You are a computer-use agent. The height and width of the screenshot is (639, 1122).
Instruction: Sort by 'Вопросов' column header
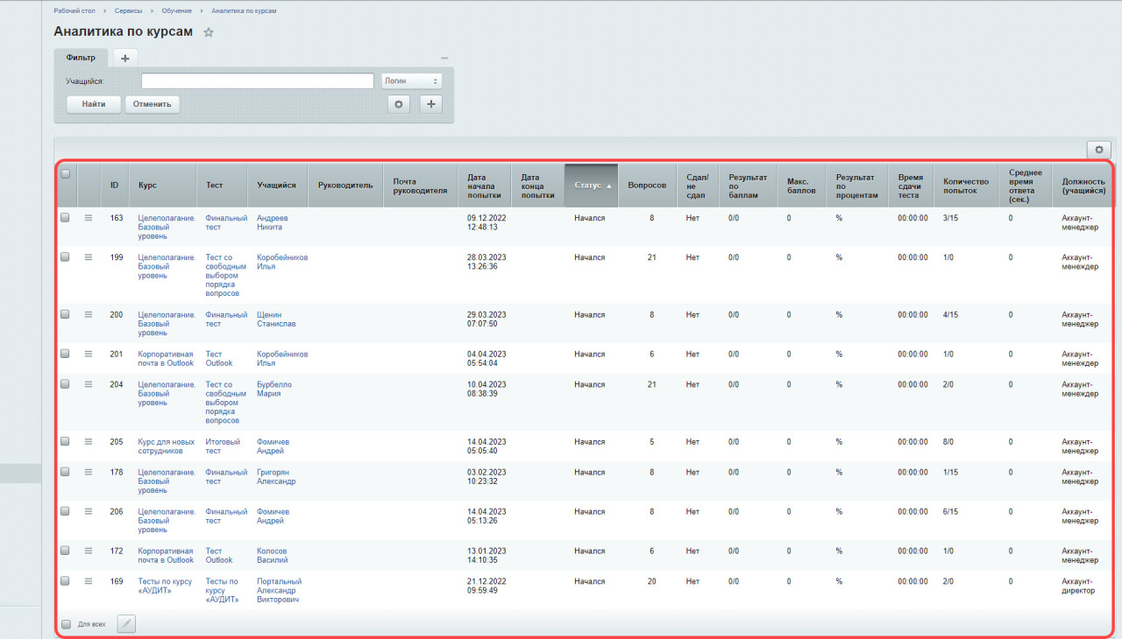pos(647,186)
